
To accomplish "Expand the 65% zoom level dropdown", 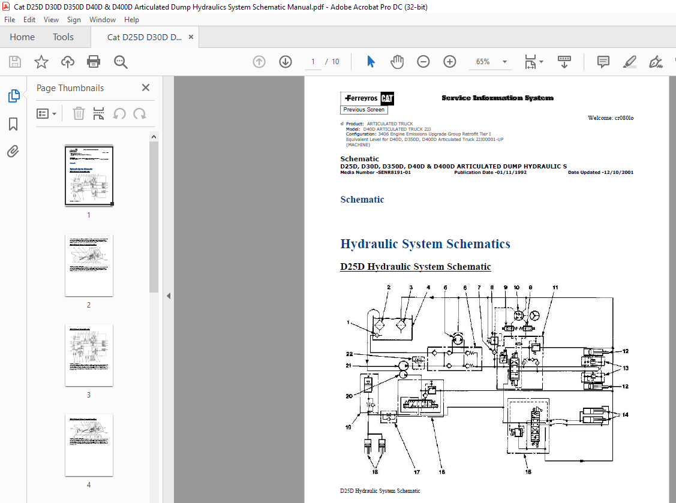I will 504,62.
